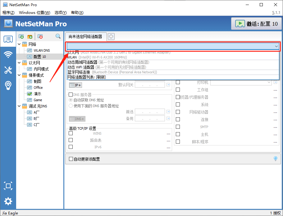This screenshot has height=216, width=283.
Task: Enable the 系统 checkbox
Action: point(178,105)
